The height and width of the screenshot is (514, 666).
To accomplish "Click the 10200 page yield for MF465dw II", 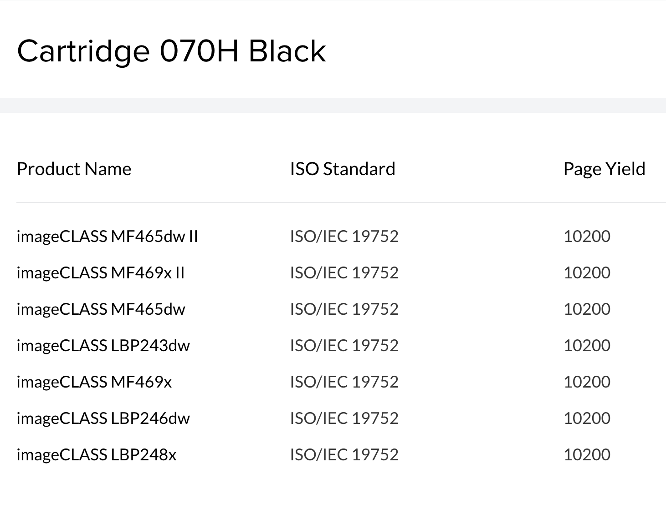I will 587,236.
